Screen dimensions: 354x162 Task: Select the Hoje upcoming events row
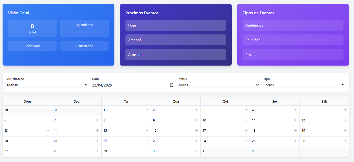point(176,25)
